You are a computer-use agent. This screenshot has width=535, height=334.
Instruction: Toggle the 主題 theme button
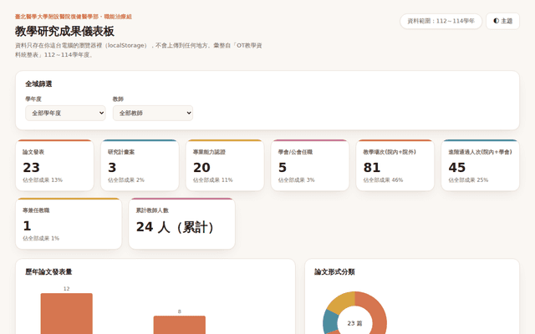[502, 21]
